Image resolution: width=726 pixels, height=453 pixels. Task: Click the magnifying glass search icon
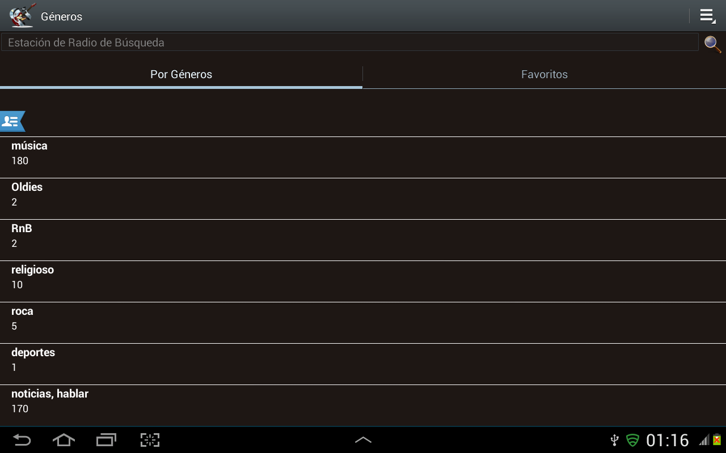click(x=712, y=44)
